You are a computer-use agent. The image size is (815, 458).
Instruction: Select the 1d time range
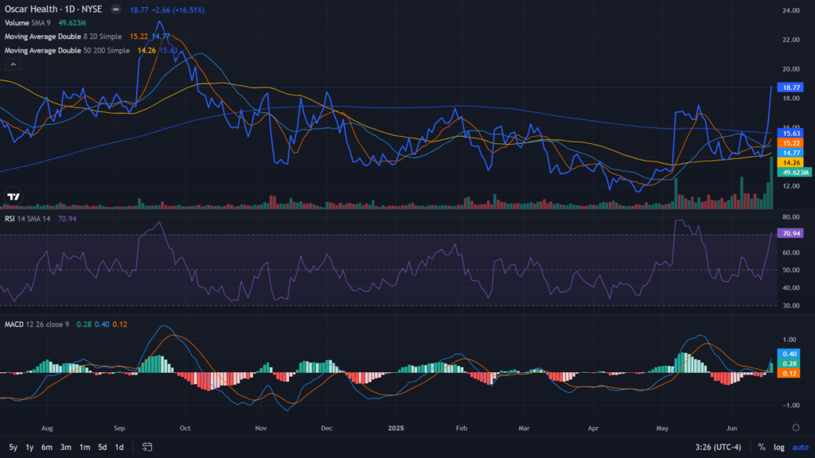coord(119,447)
